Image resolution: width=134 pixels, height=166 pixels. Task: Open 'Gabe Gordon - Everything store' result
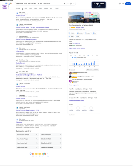point(26,40)
